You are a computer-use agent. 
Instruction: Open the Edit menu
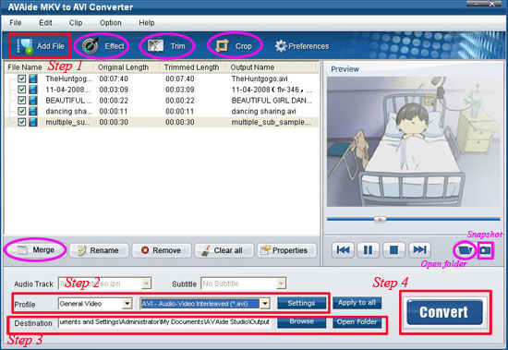pyautogui.click(x=45, y=23)
